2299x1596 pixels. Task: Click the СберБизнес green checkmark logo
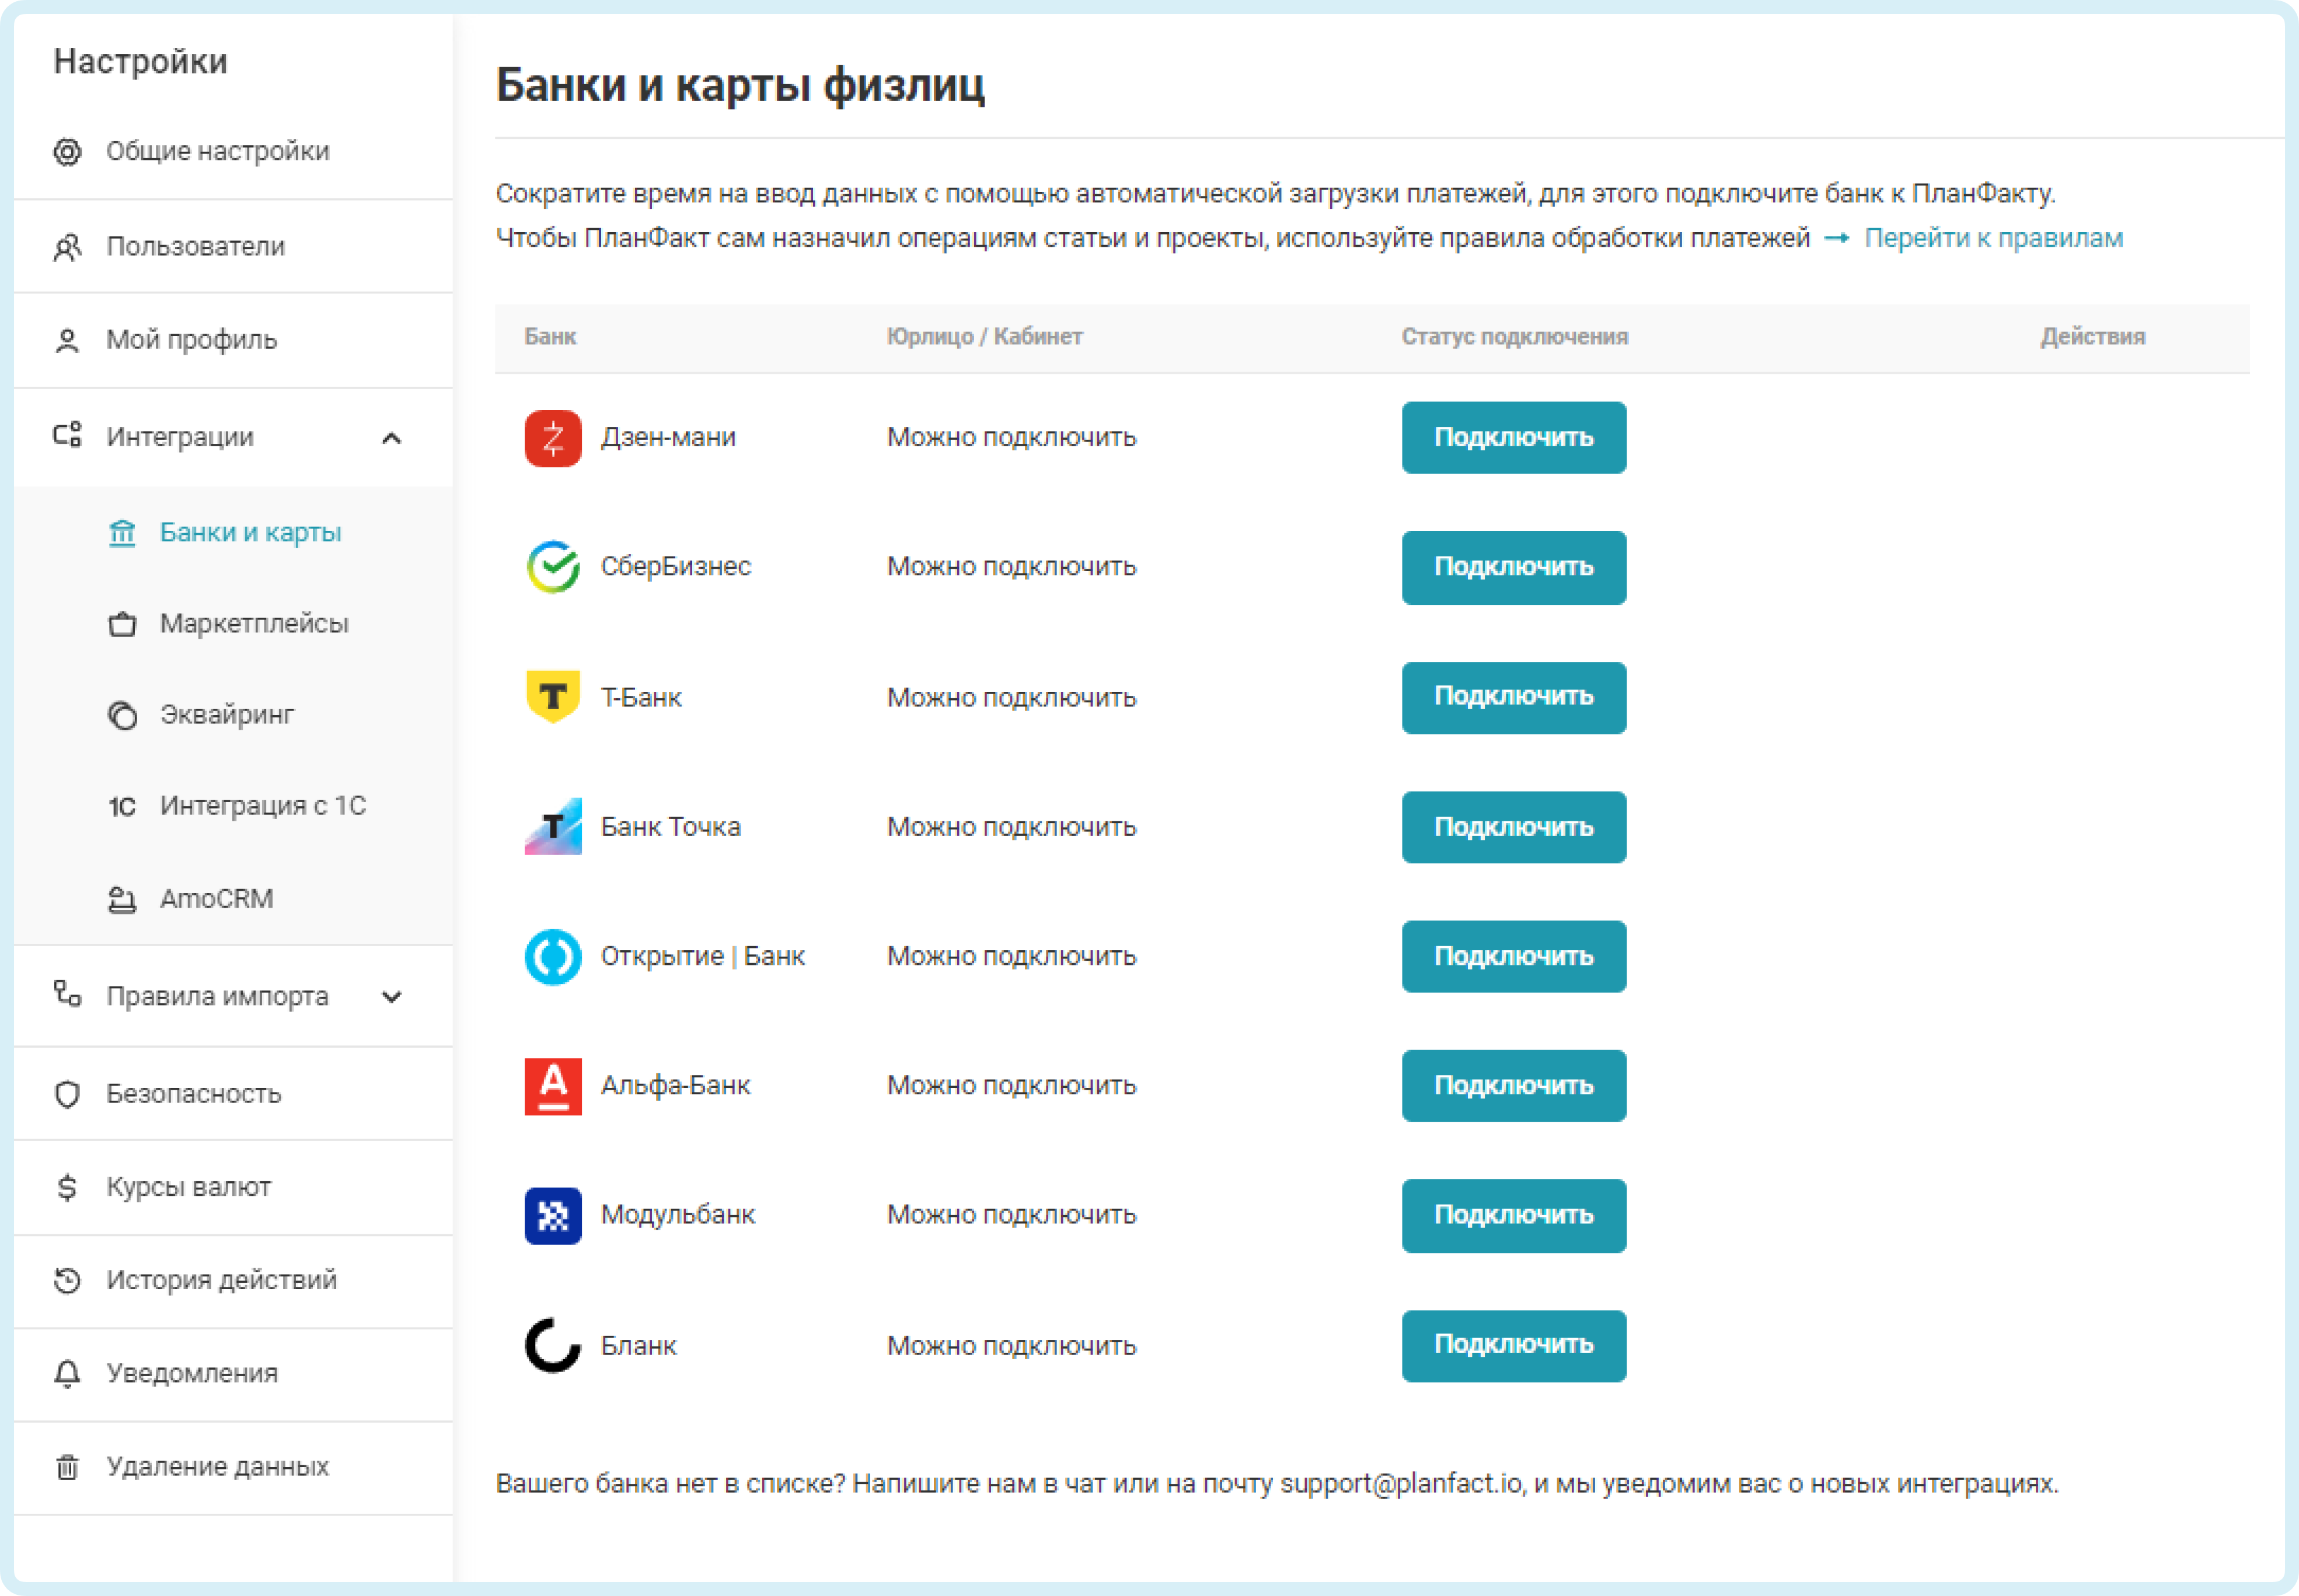[553, 567]
